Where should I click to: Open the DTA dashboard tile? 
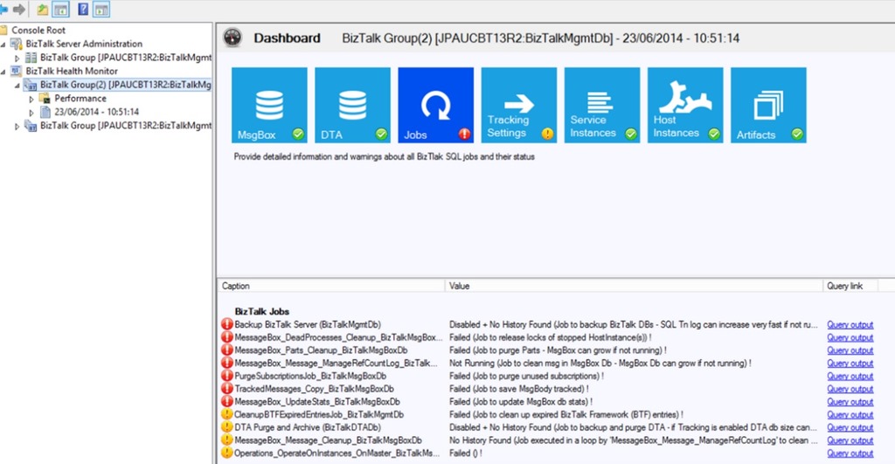[x=353, y=105]
